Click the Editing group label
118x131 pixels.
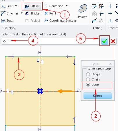pyautogui.click(x=98, y=28)
